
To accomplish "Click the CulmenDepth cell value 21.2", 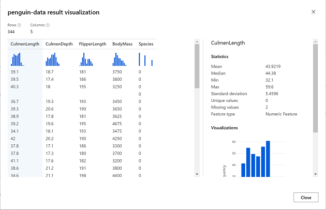I will (x=50, y=168).
